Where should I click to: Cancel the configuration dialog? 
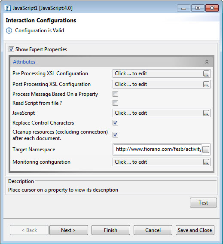153,230
